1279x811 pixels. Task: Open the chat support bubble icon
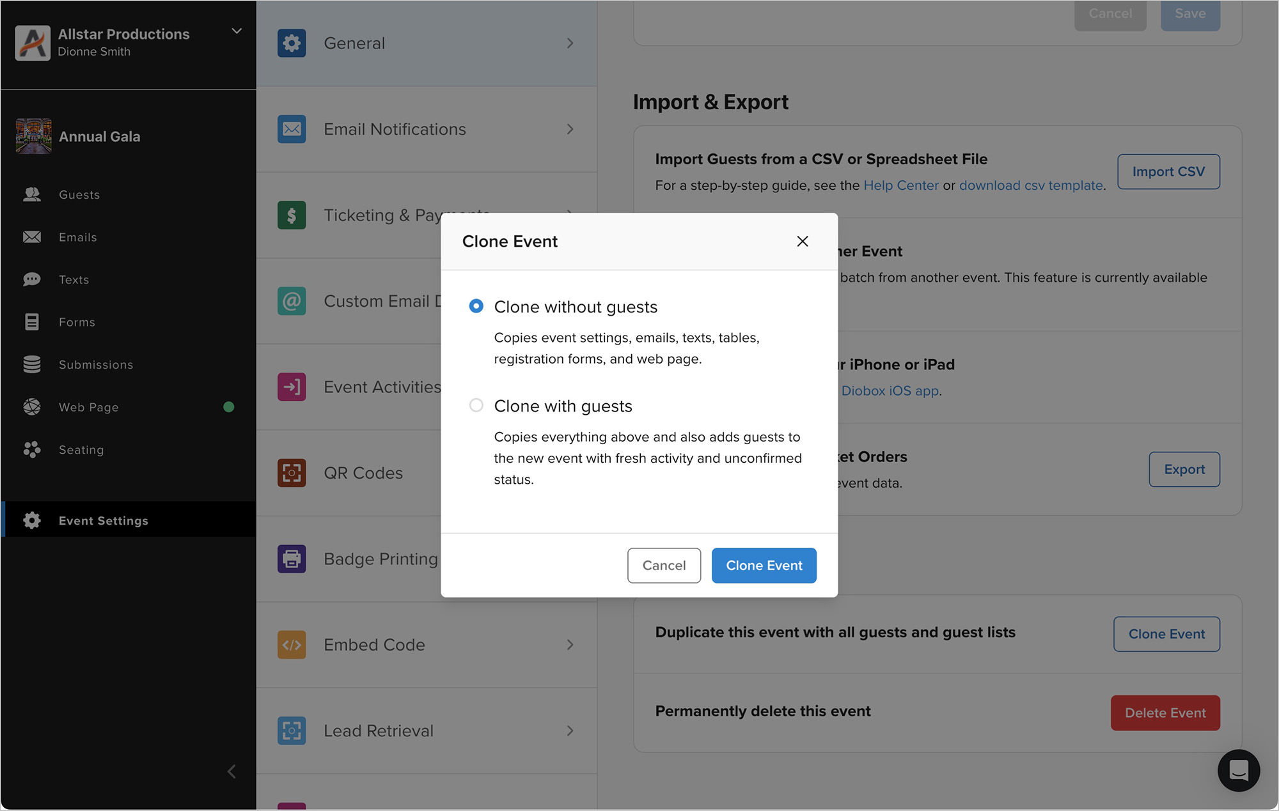1238,770
